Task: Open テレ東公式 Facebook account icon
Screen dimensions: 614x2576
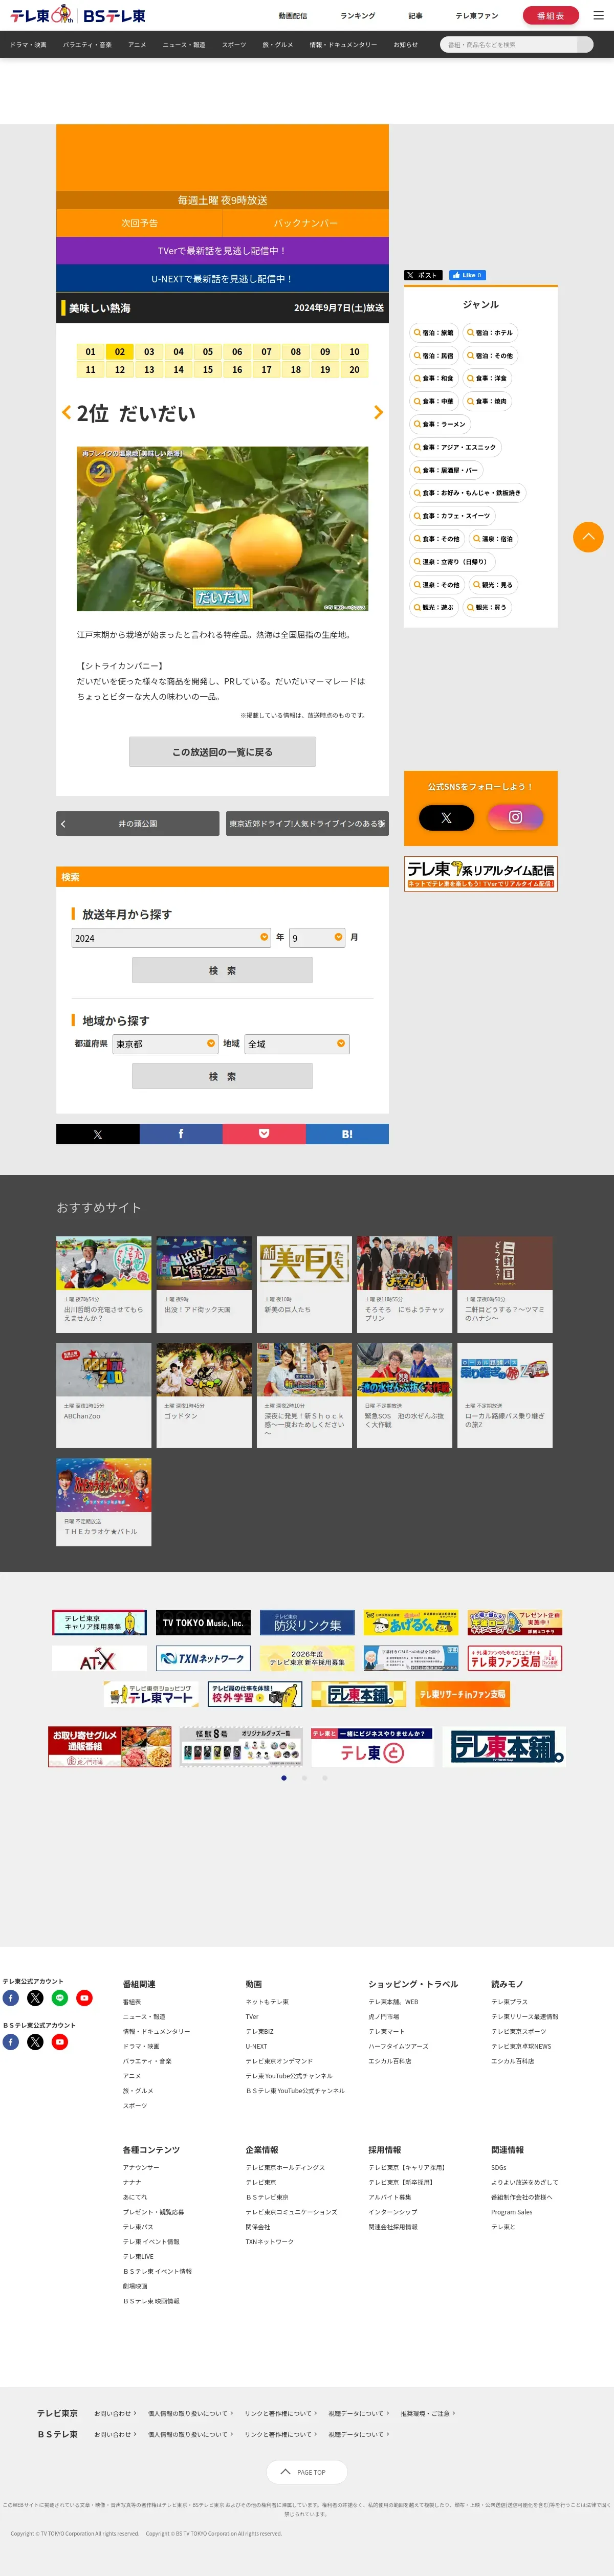Action: [x=11, y=1998]
